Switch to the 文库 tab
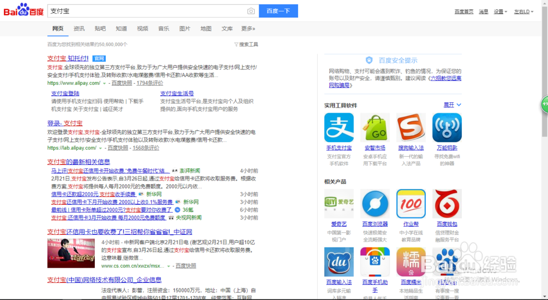The width and height of the screenshot is (548, 300). point(227,28)
